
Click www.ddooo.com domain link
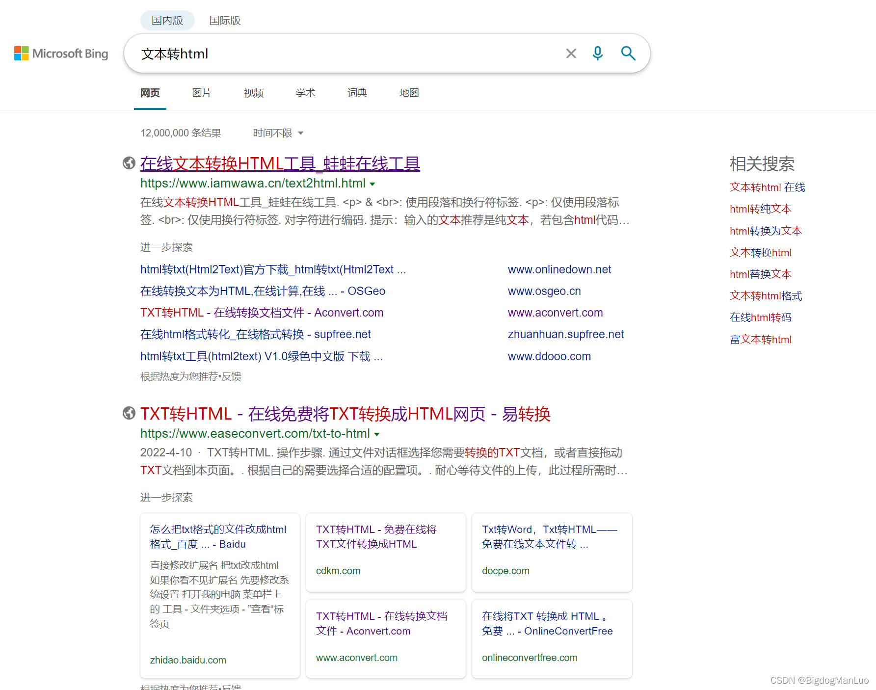click(x=549, y=356)
